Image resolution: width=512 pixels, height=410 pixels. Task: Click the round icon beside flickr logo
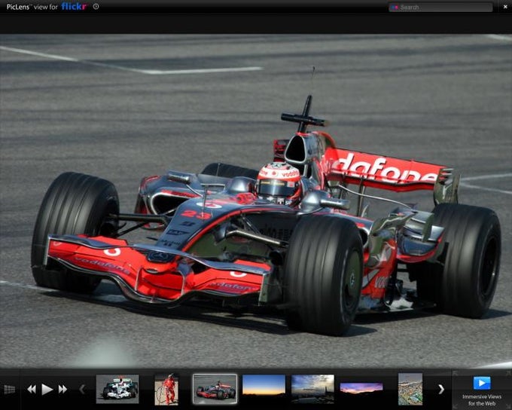click(96, 6)
